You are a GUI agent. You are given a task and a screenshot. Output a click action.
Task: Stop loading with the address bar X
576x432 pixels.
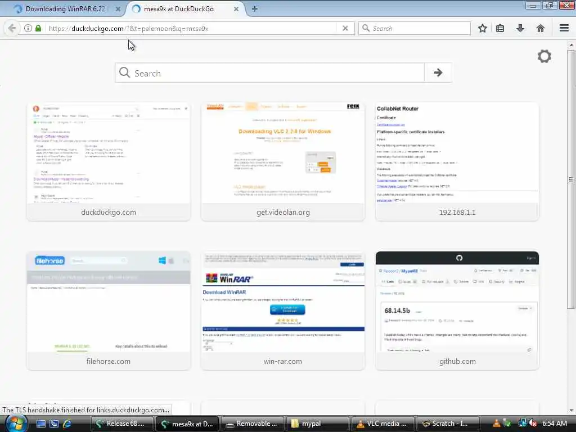click(345, 28)
